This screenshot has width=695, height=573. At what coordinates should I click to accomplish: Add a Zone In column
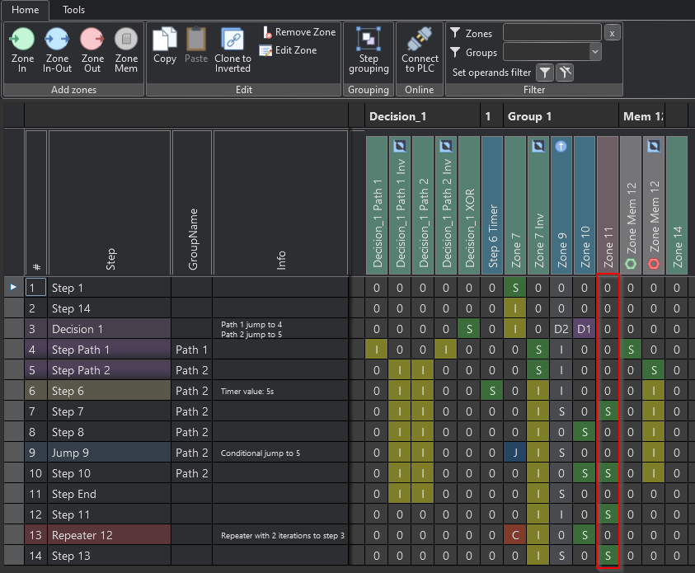pos(22,49)
